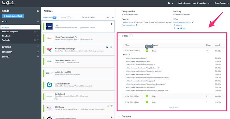Open the Main demo account dropdown
The height and width of the screenshot is (119, 230).
pyautogui.click(x=194, y=3)
